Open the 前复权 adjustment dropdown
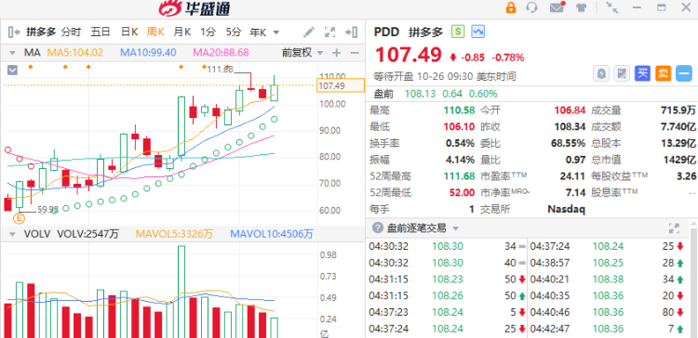 tap(302, 53)
